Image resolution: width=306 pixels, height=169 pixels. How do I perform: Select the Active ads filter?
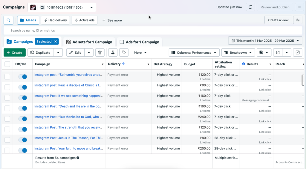click(85, 20)
